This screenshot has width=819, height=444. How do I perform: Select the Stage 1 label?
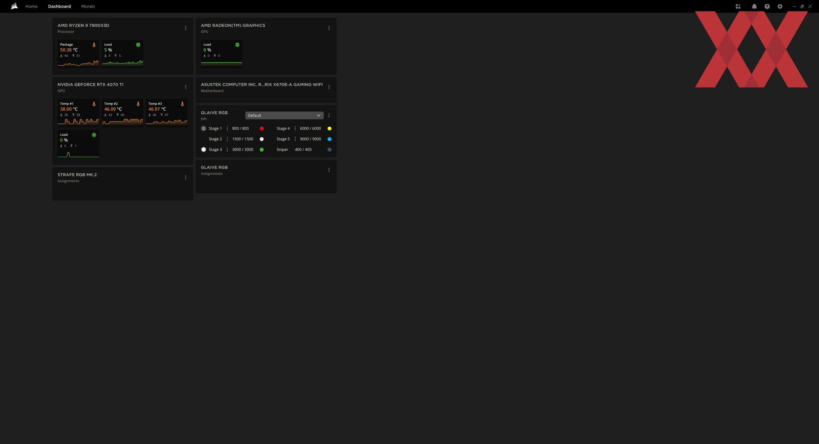215,128
